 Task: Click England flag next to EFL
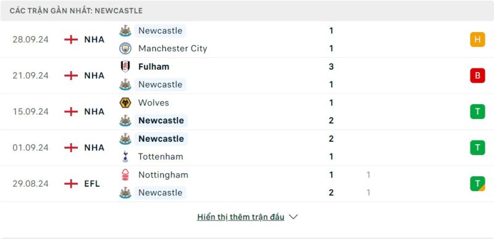71,184
